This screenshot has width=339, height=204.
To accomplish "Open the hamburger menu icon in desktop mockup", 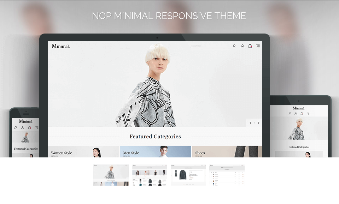I will tap(258, 46).
